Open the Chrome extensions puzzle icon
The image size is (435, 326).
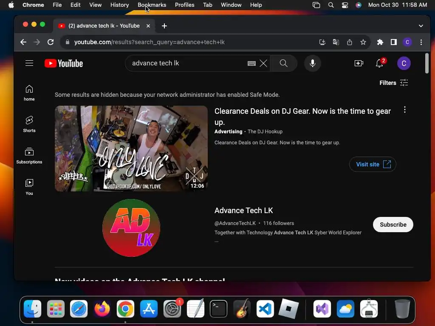pos(380,42)
